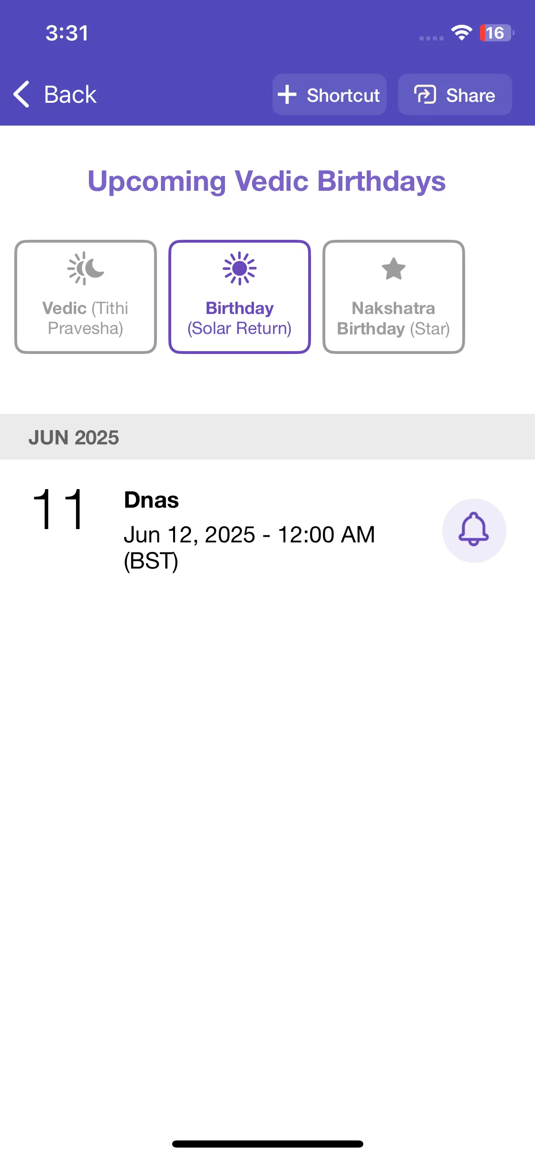535x1159 pixels.
Task: Select the Birthday (Solar Return) tab
Action: (x=240, y=297)
